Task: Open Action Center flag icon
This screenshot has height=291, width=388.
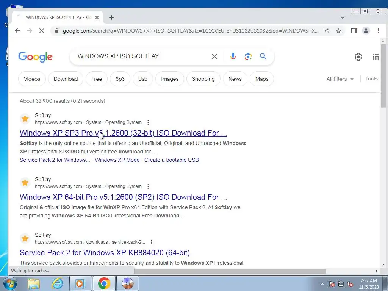Action: coord(332,284)
